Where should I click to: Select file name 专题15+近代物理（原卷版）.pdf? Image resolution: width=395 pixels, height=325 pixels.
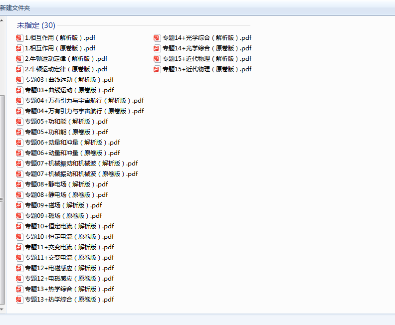click(207, 69)
